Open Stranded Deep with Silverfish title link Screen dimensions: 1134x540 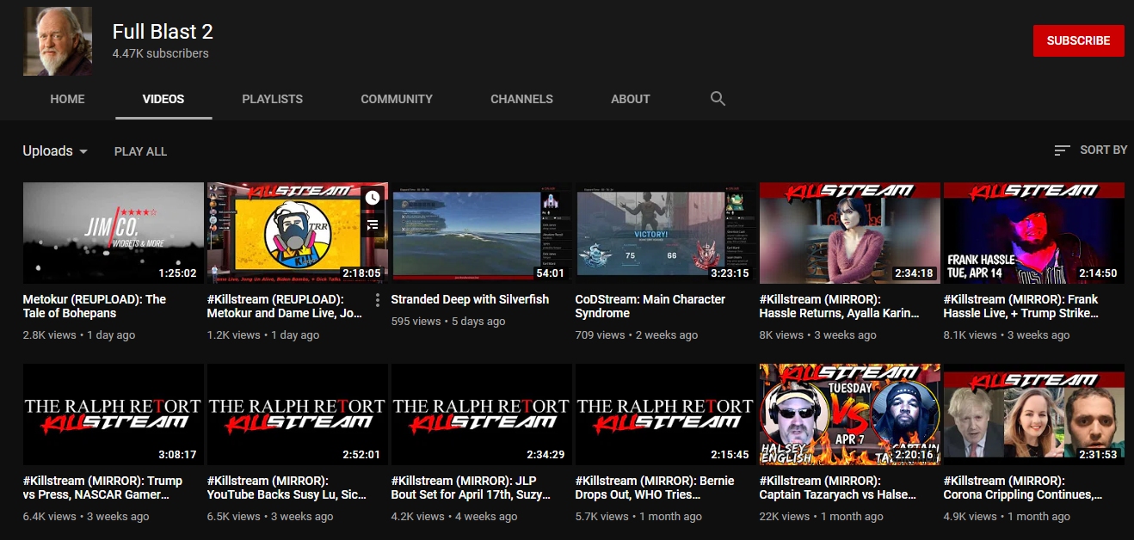click(x=470, y=299)
